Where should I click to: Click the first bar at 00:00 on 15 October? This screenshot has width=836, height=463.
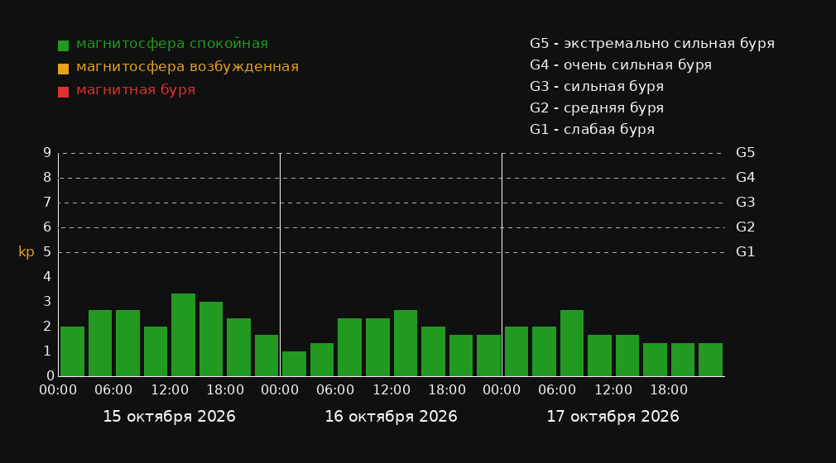pos(72,351)
